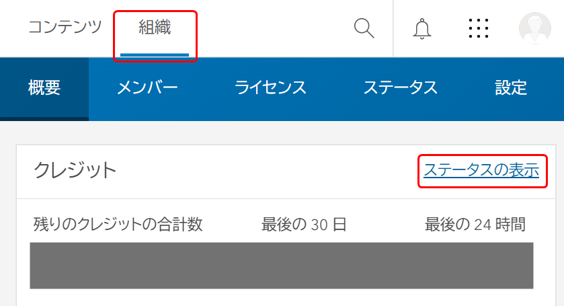The width and height of the screenshot is (564, 306).
Task: Open the user profile avatar
Action: [x=535, y=28]
